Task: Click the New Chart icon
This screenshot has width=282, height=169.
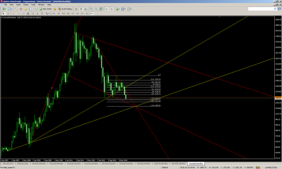Action: (x=3, y=9)
